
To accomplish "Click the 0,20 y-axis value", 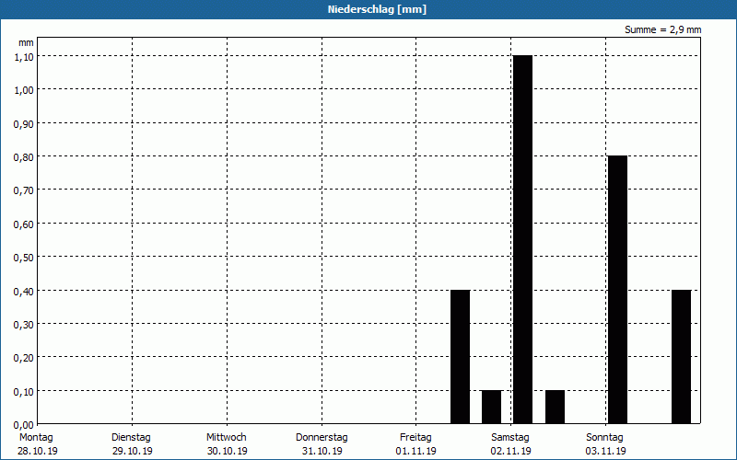I will click(x=24, y=358).
